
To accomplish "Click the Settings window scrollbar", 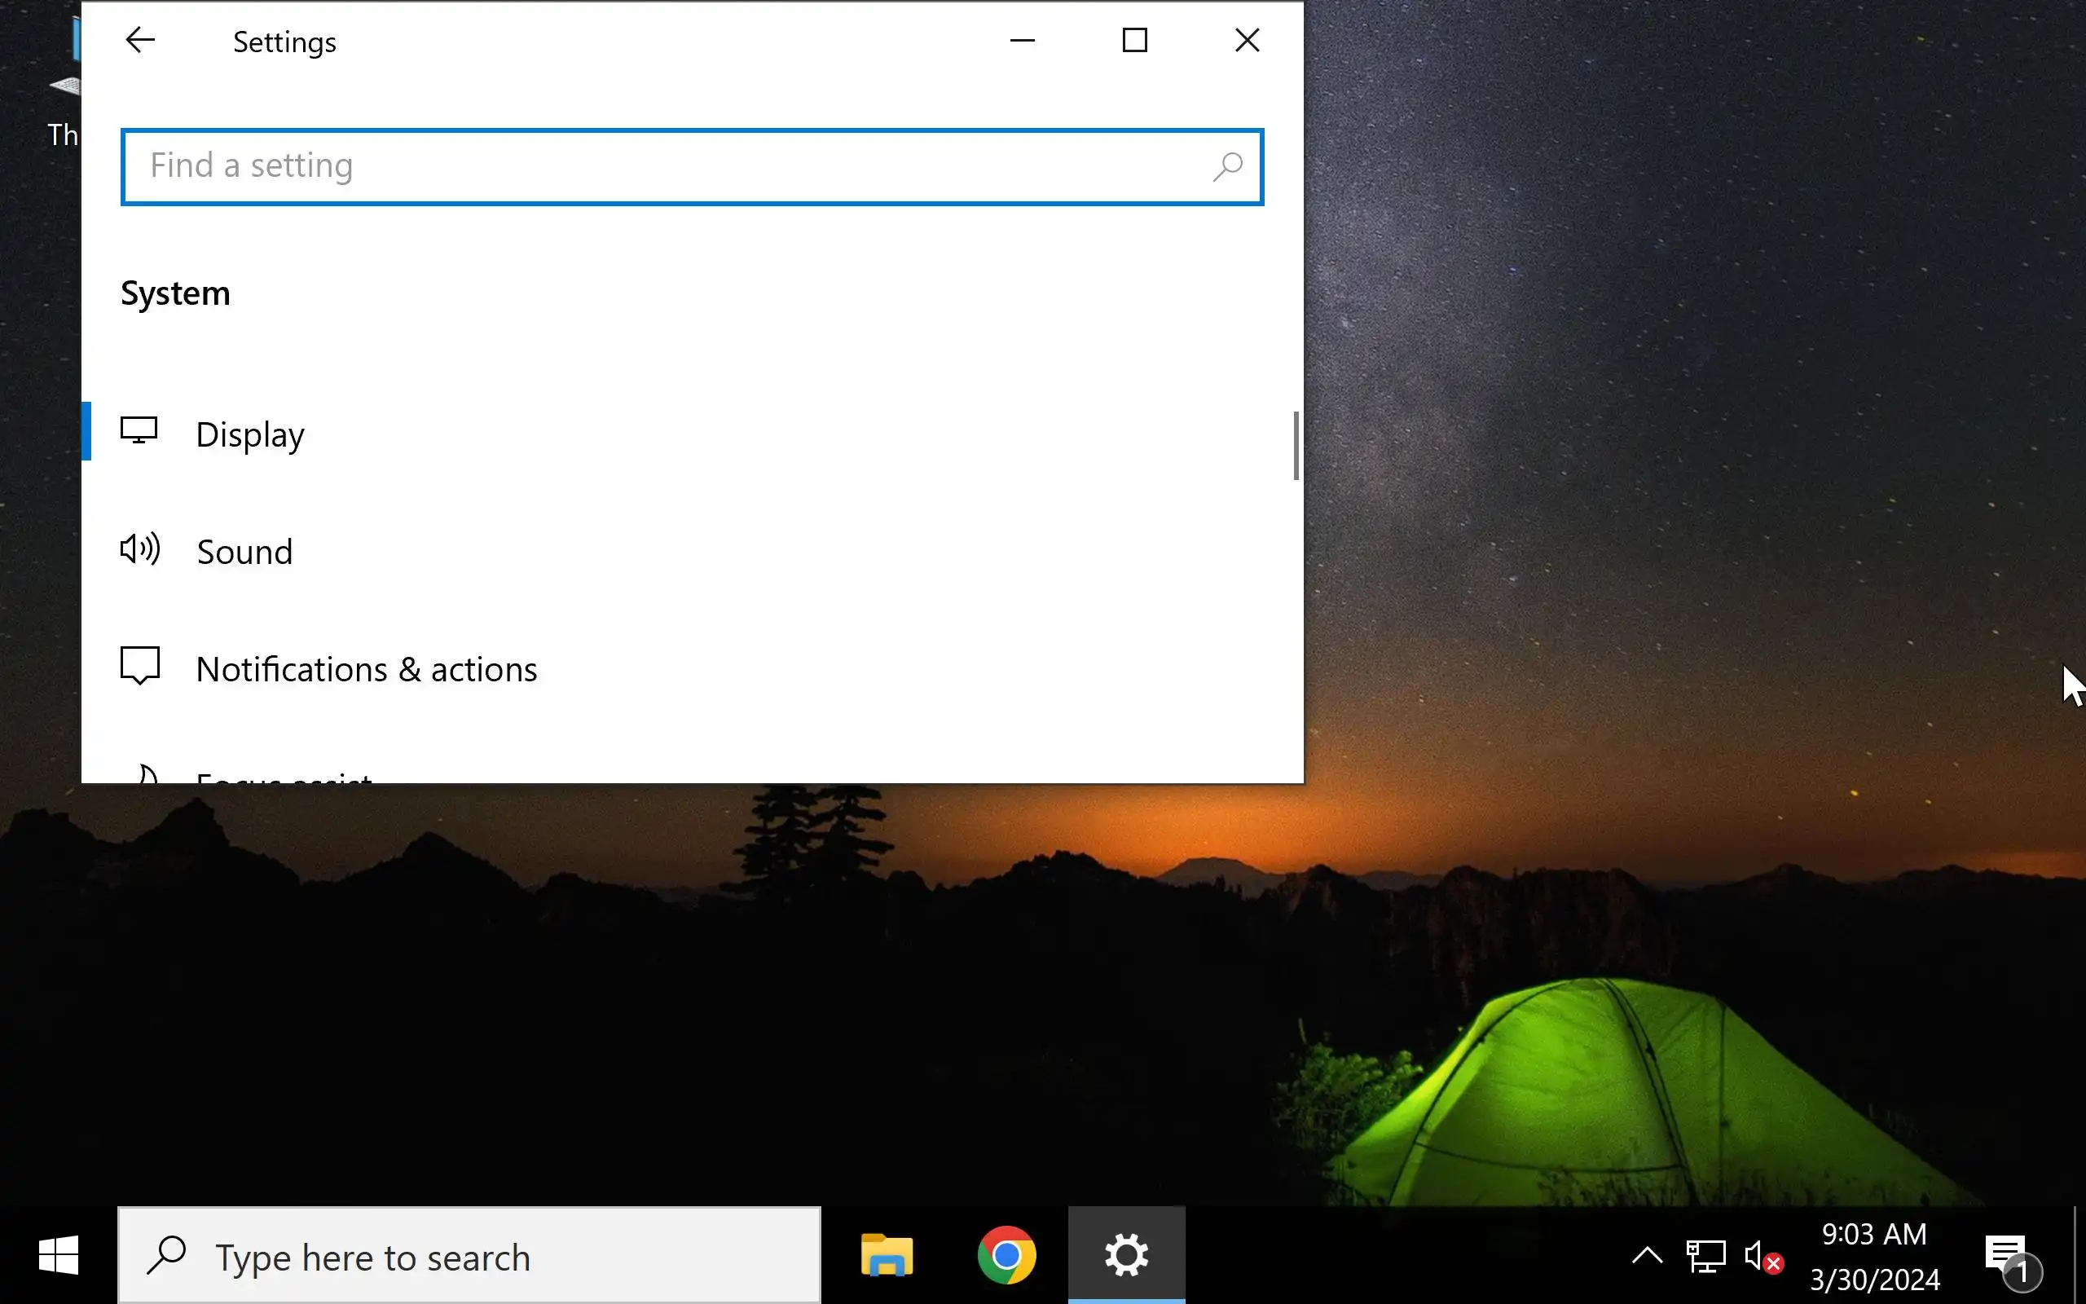I will click(x=1296, y=446).
